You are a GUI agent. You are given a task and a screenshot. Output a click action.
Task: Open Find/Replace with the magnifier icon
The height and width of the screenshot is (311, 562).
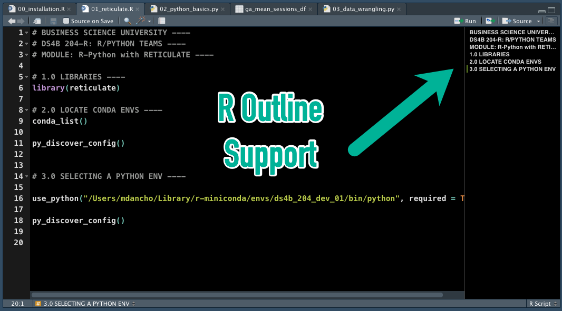tap(127, 21)
